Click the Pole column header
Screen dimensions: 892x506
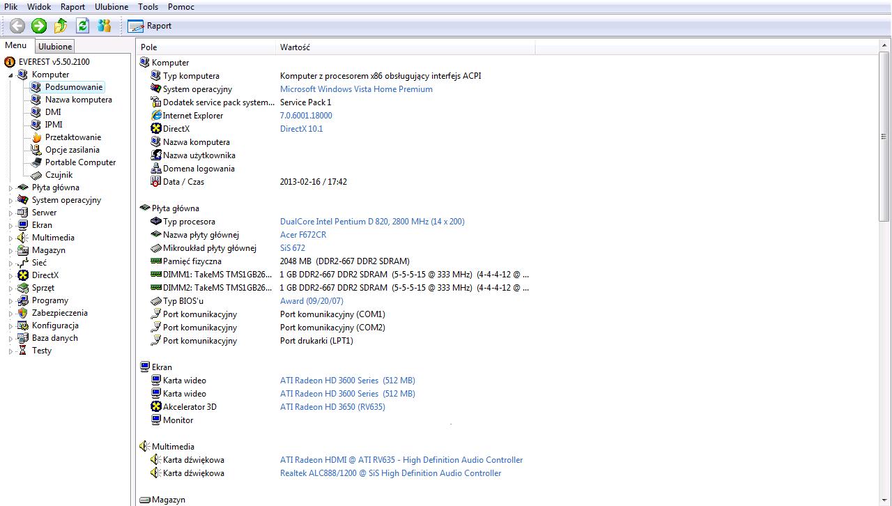[206, 47]
